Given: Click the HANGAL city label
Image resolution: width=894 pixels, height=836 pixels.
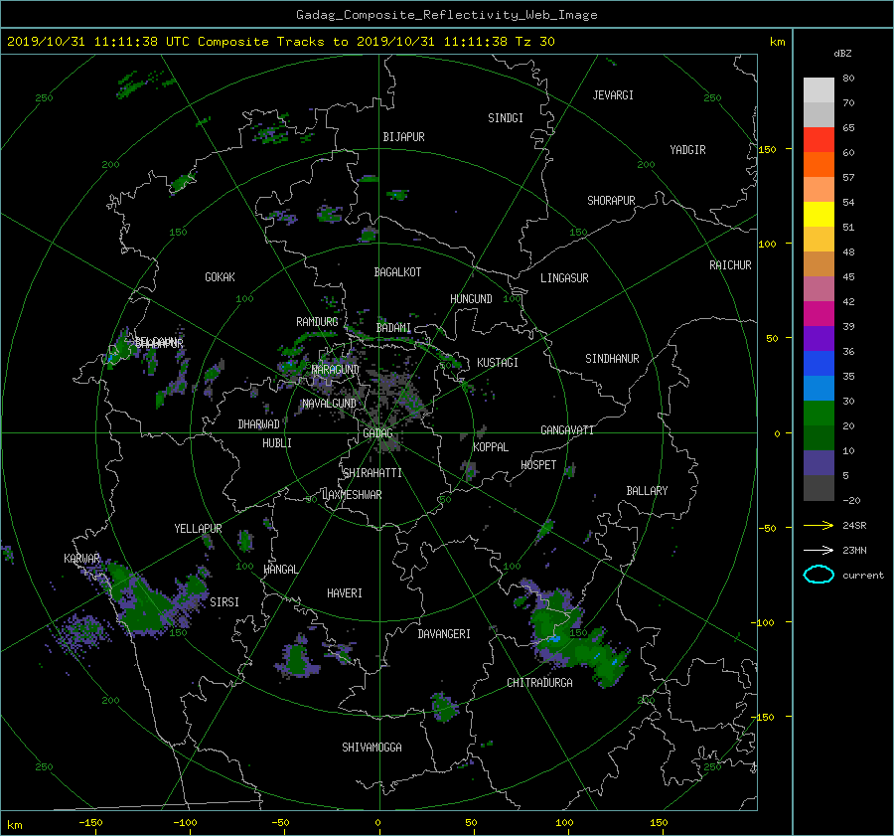Looking at the screenshot, I should 280,570.
